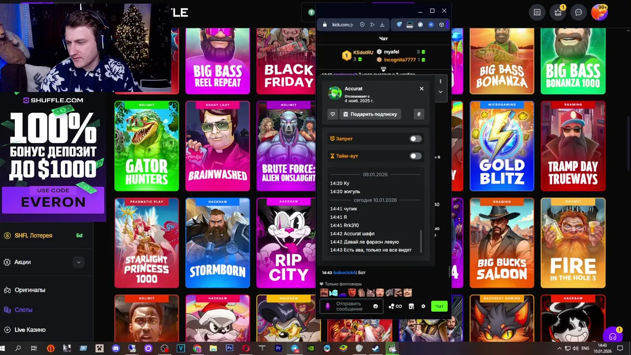Viewport: 631px width, 355px height.
Task: Enable the Запрет ban toggle
Action: click(x=416, y=139)
